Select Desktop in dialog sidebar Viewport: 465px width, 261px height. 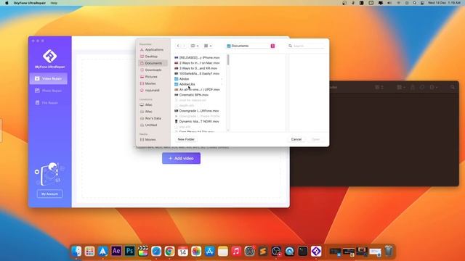[153, 57]
